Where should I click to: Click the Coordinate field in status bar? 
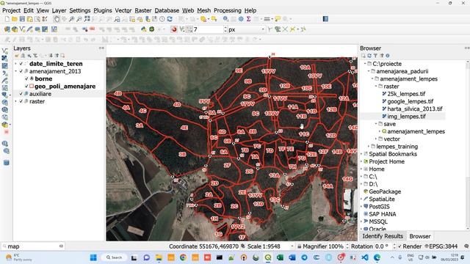(x=219, y=246)
